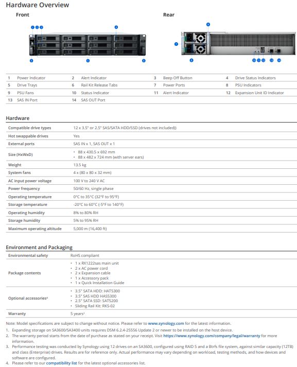Select legend entry 11 Alert Indicator
This screenshot has height=367, width=297.
176,93
